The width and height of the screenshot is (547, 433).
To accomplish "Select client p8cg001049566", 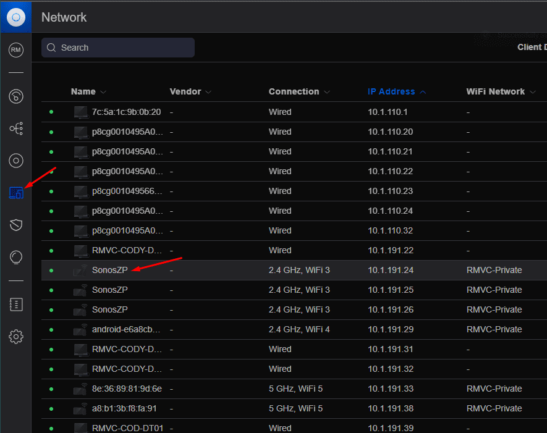I will coord(127,191).
